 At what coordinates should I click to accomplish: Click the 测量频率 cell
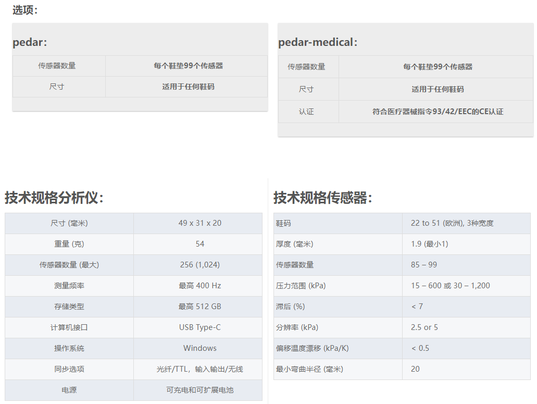point(69,286)
